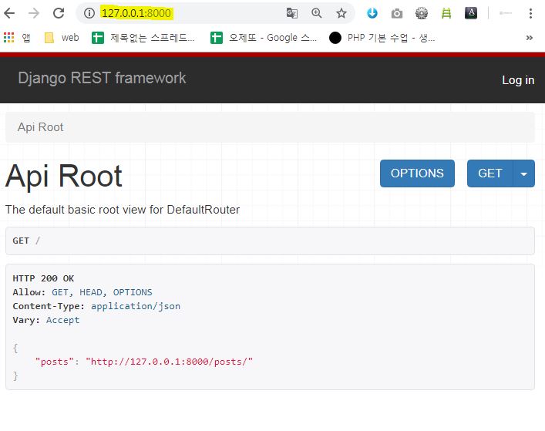Click the GET button
The image size is (545, 431).
489,173
